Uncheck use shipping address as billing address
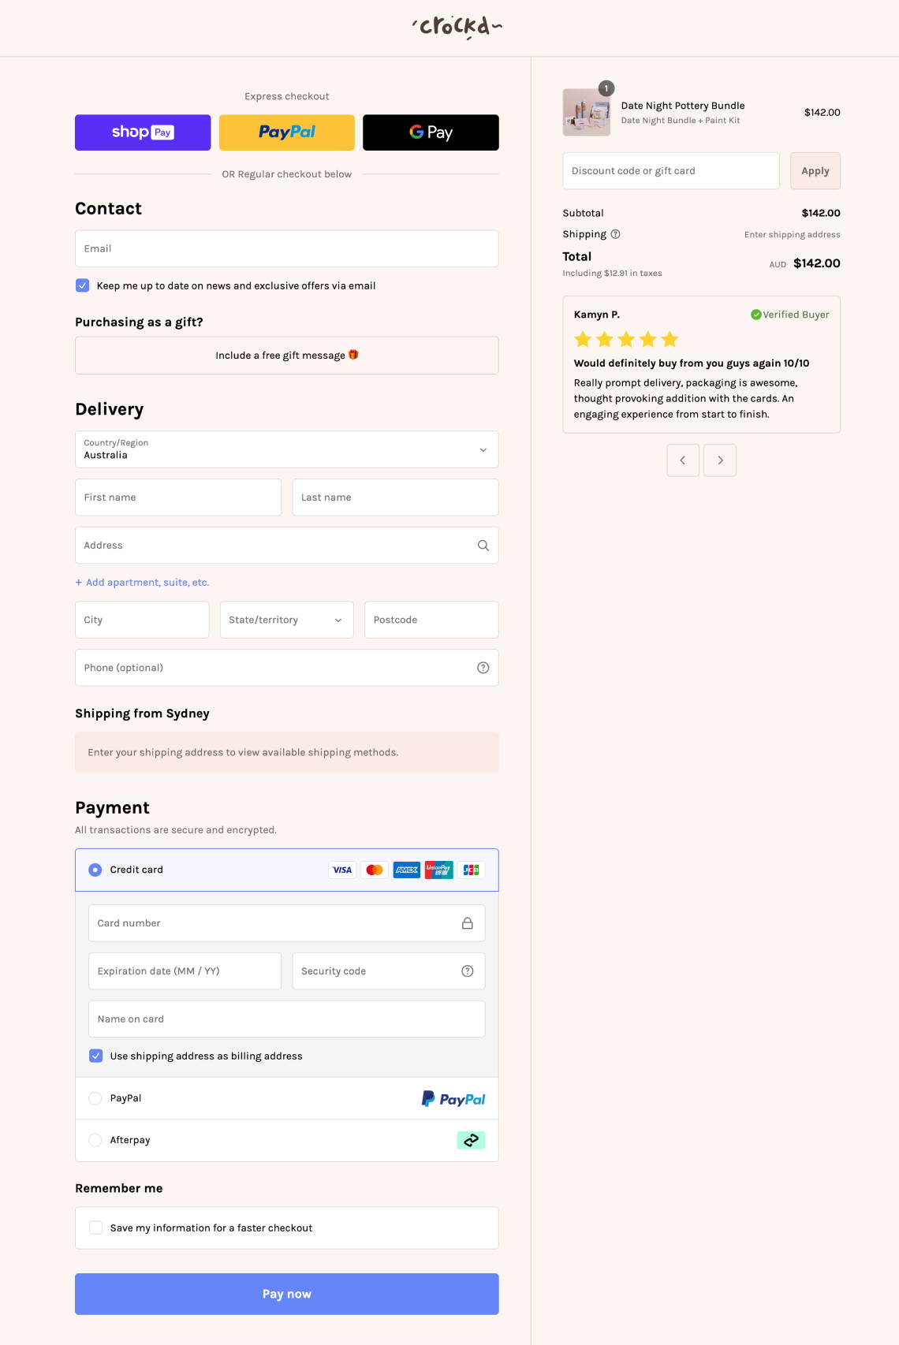Viewport: 899px width, 1345px height. [x=95, y=1055]
